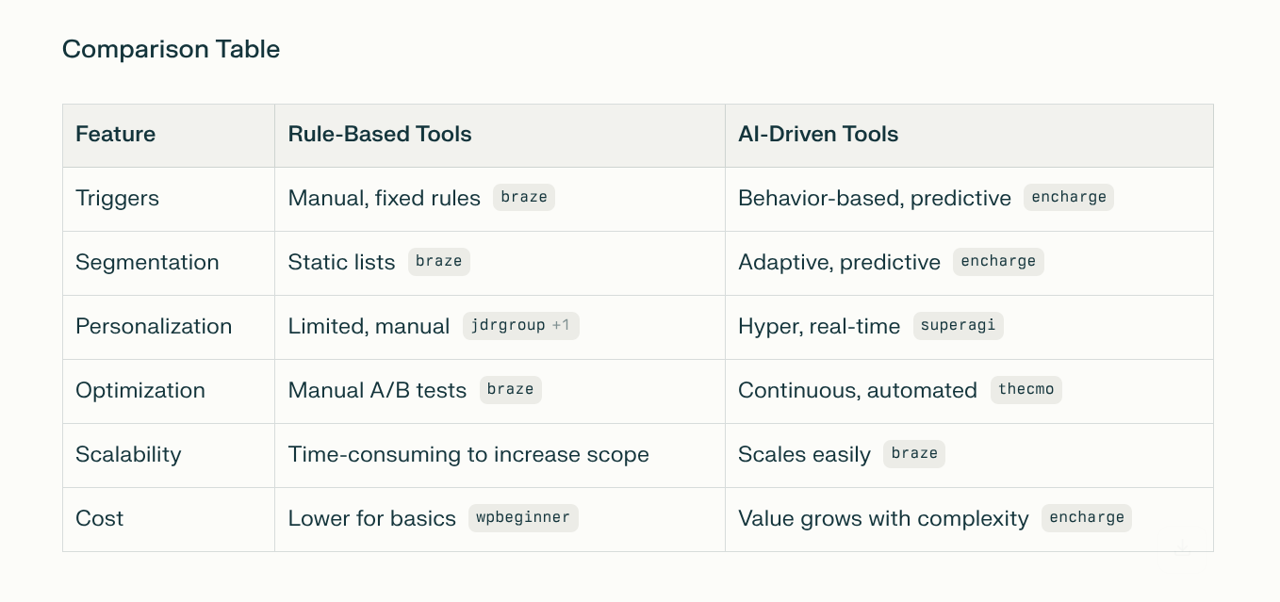Click the text Value grows with complexity
The image size is (1280, 602).
pos(883,518)
